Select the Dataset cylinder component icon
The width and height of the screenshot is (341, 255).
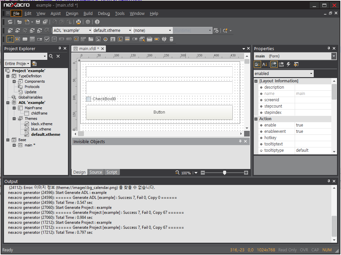tap(171, 39)
